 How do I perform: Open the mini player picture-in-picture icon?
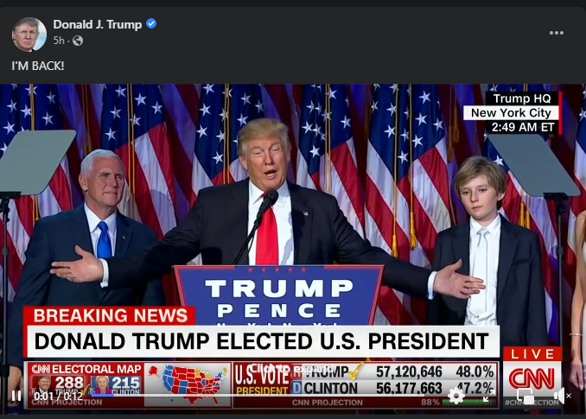[525, 396]
